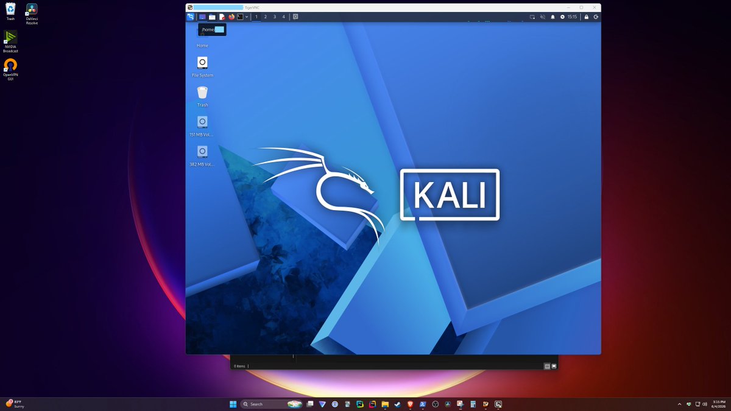Open the file manager from Kali panel
The height and width of the screenshot is (411, 731).
(212, 17)
